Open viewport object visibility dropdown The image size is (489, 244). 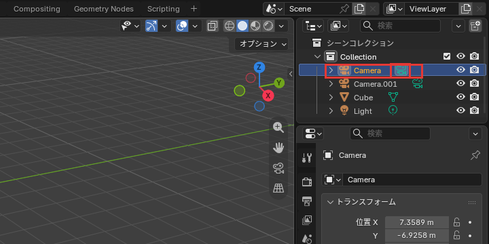coord(130,26)
